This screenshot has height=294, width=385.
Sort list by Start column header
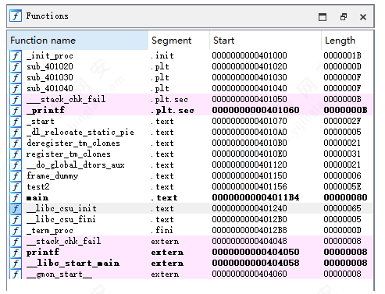coord(266,41)
